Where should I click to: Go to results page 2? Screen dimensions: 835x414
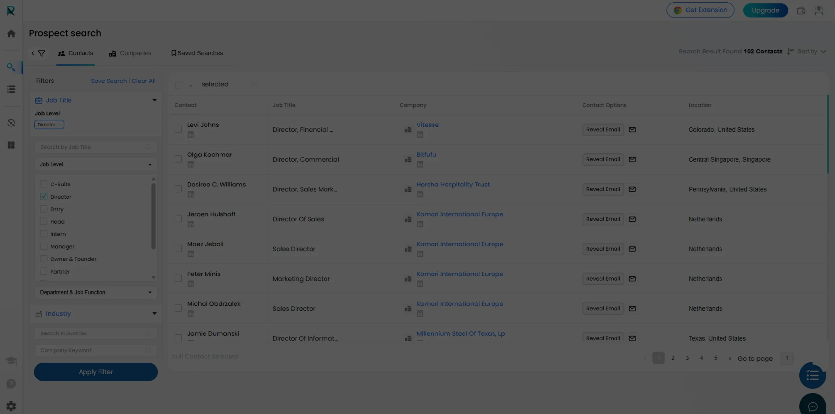pyautogui.click(x=673, y=358)
